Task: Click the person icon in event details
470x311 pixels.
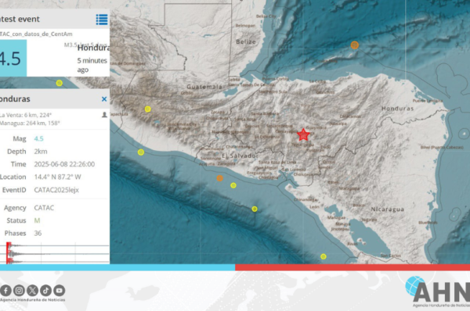Action: coord(104,115)
